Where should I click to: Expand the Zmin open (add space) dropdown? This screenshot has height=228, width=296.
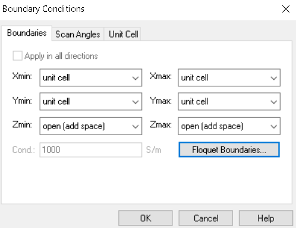(x=91, y=126)
